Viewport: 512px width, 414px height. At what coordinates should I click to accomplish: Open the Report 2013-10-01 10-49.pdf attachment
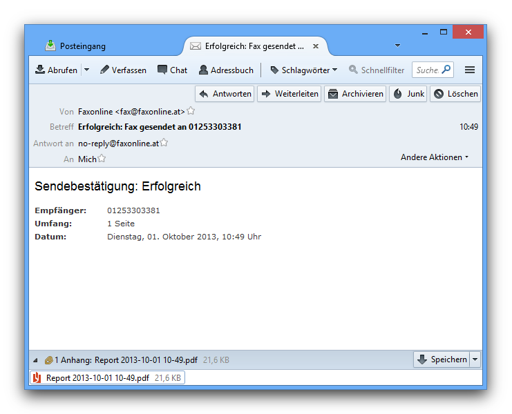coord(97,378)
